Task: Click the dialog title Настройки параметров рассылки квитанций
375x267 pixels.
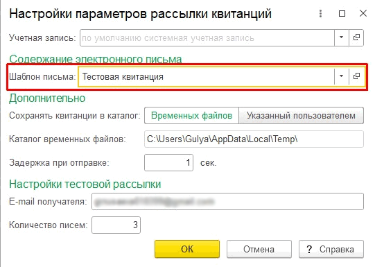Action: (x=141, y=14)
